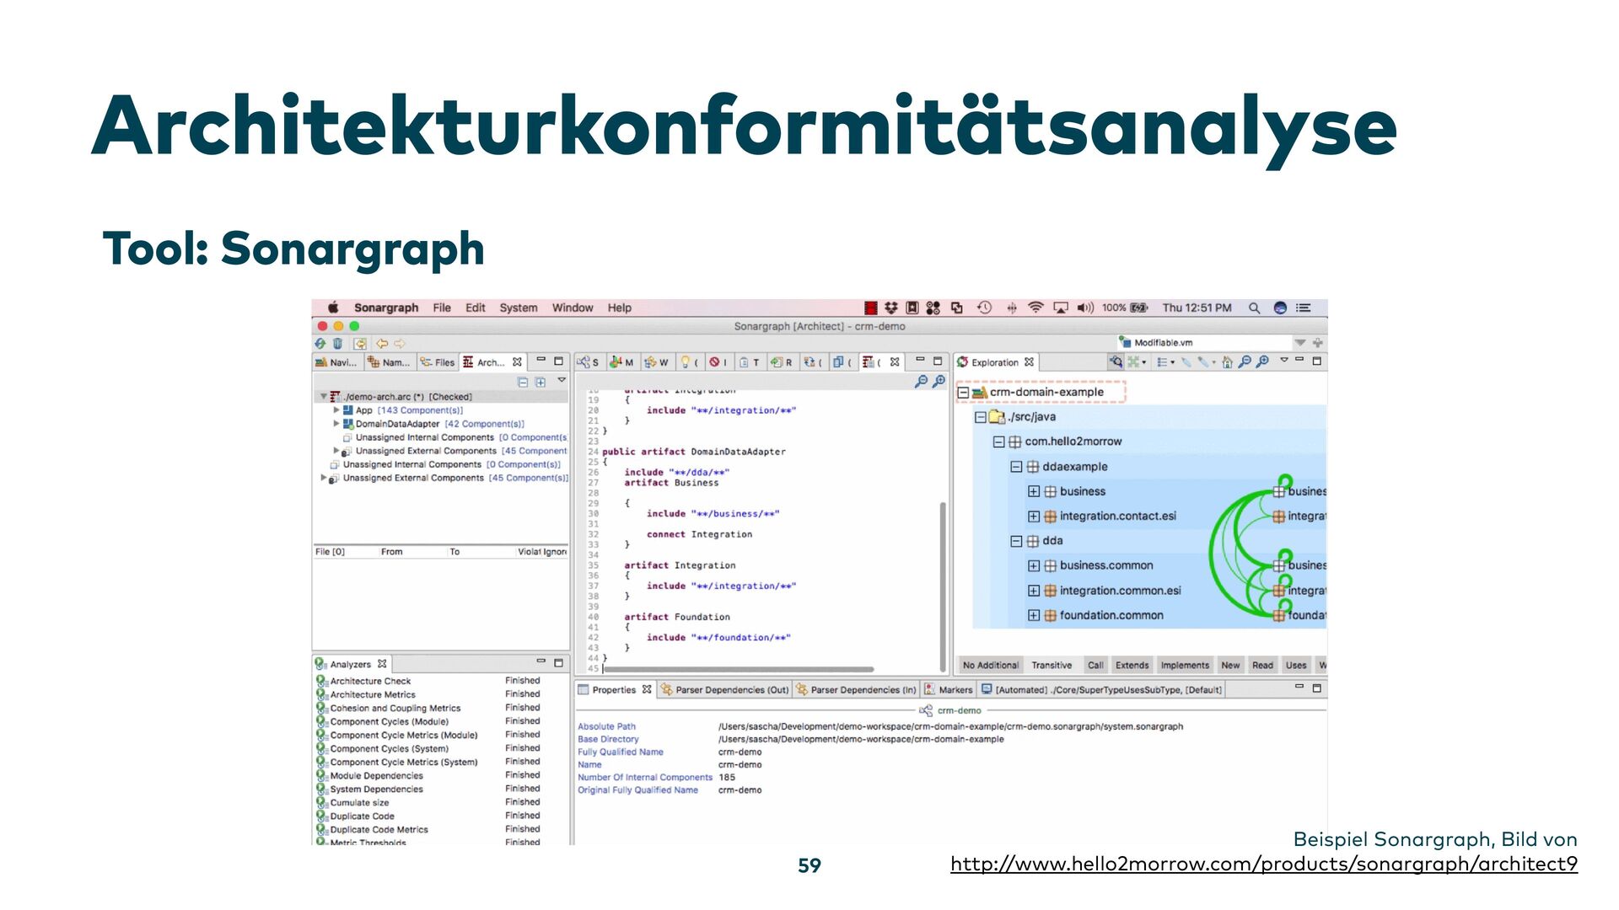
Task: Open the Edit menu
Action: click(476, 308)
